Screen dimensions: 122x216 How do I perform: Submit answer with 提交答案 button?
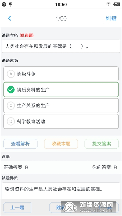point(102,144)
